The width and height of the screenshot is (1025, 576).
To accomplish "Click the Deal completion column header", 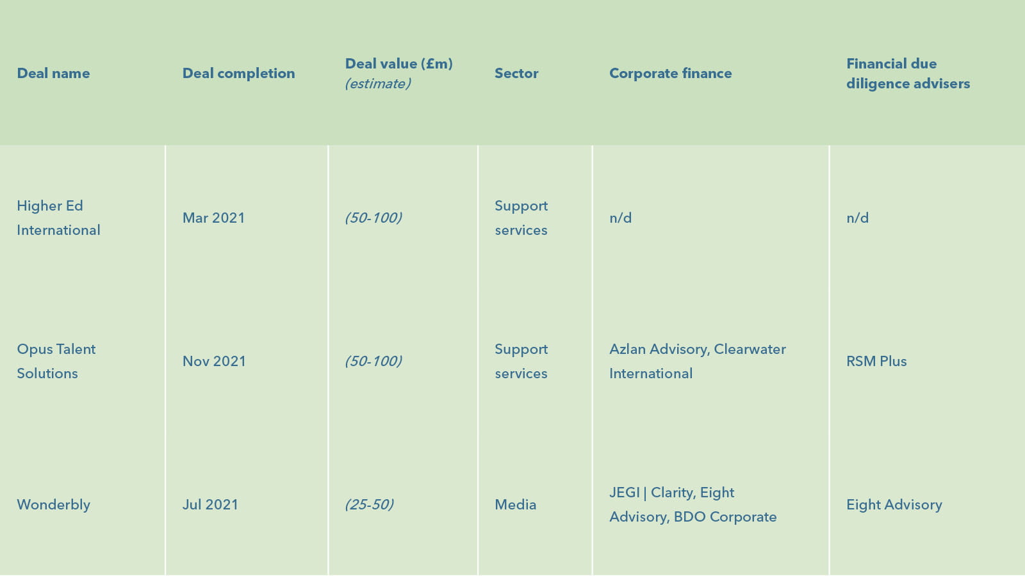I will [x=238, y=74].
